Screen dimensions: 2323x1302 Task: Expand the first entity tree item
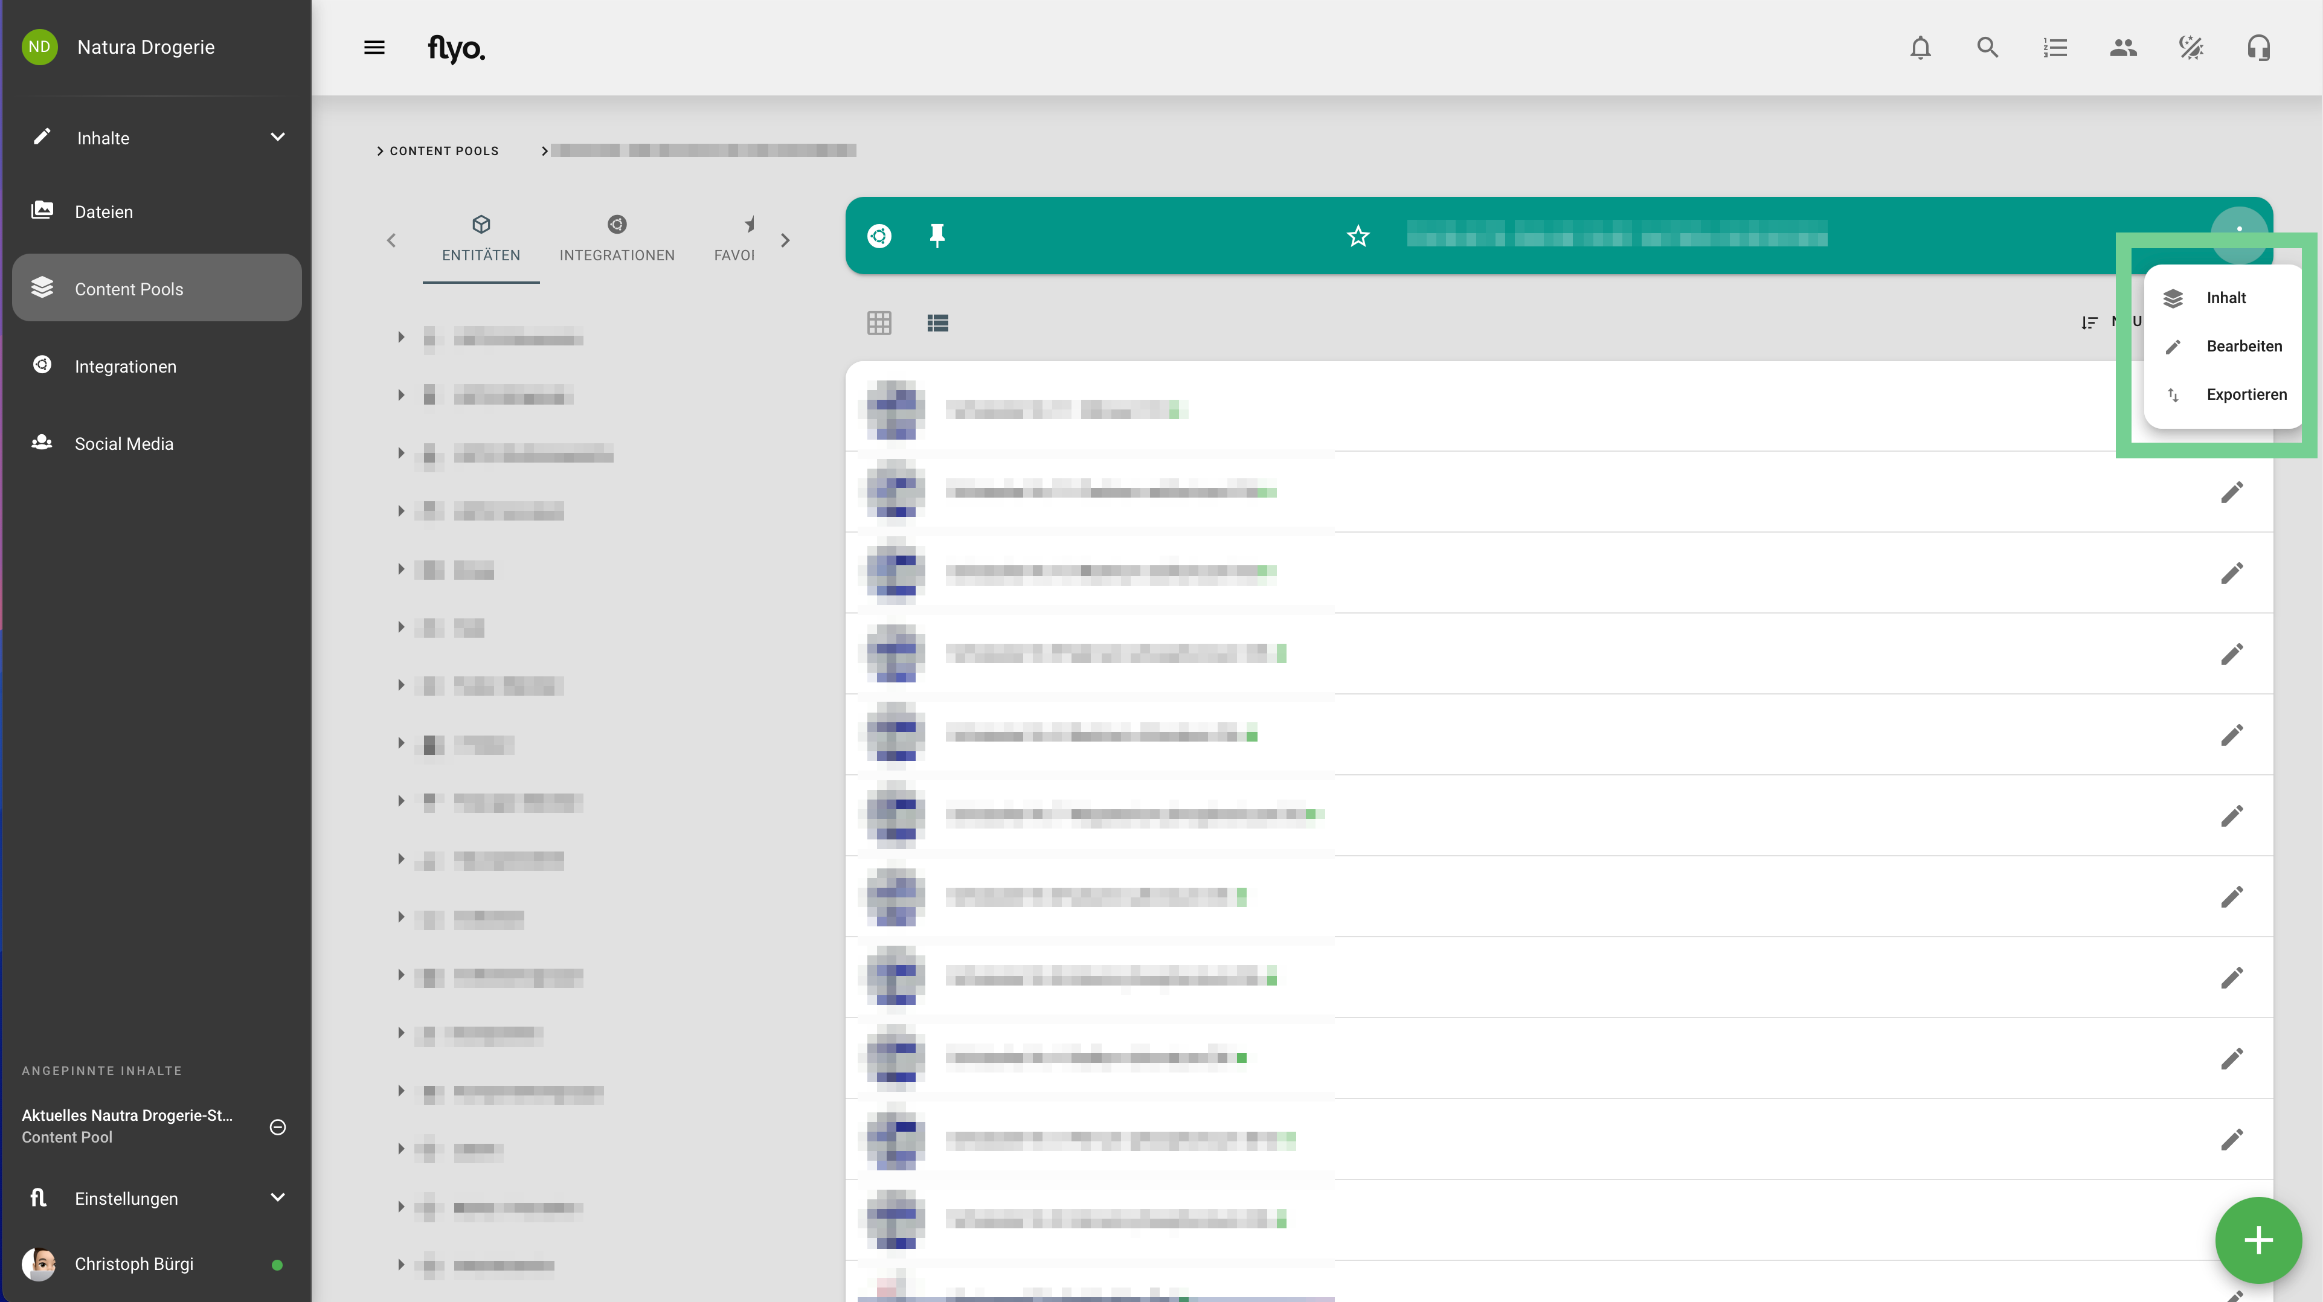[401, 337]
